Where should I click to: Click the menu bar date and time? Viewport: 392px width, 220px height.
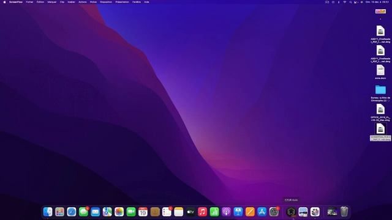(377, 2)
